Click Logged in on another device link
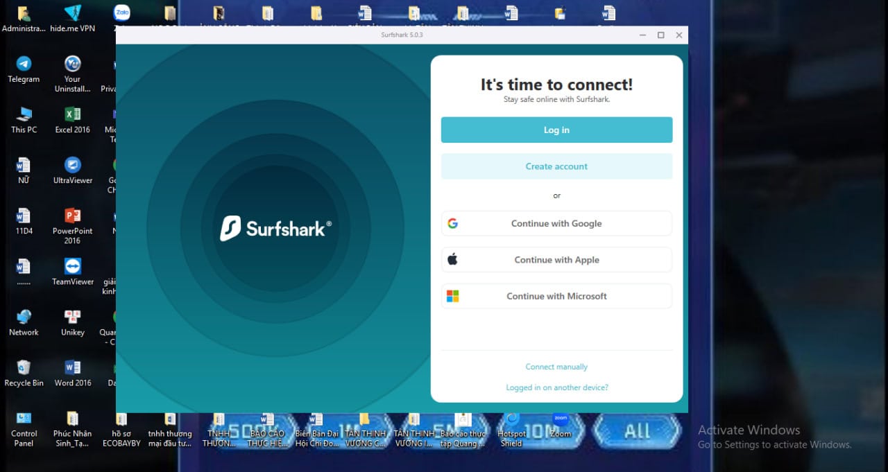Screen dimensions: 888x472 click(x=556, y=387)
